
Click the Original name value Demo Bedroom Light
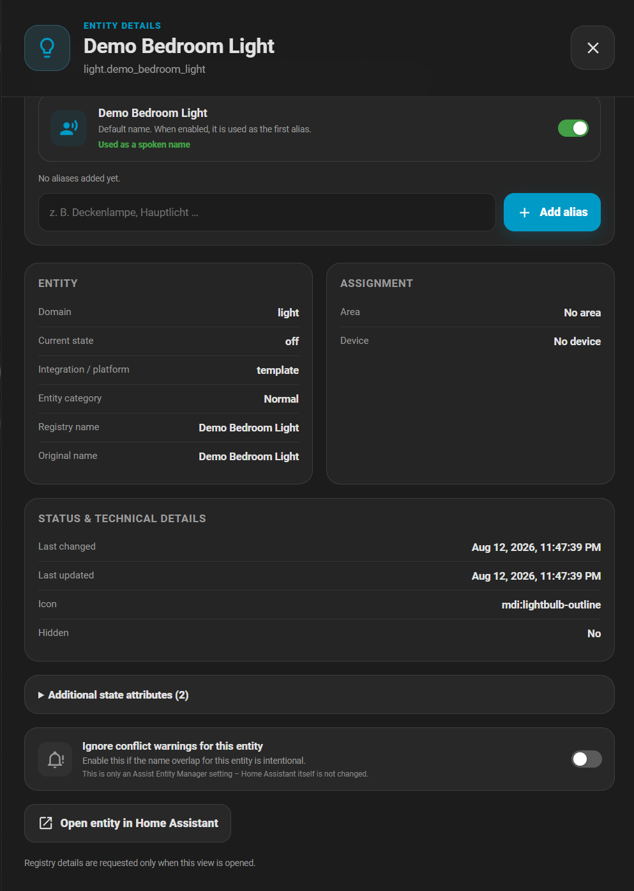click(249, 456)
